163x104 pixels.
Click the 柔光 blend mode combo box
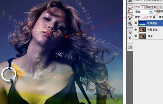point(143,12)
